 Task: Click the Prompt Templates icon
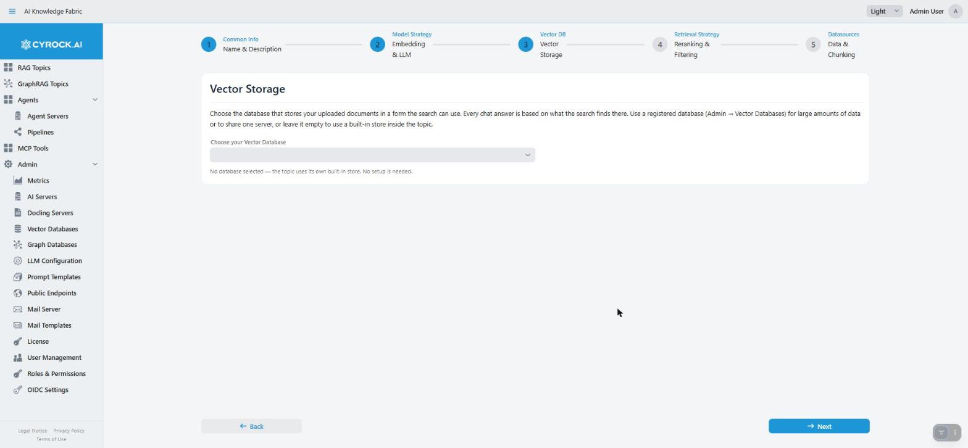pyautogui.click(x=18, y=277)
